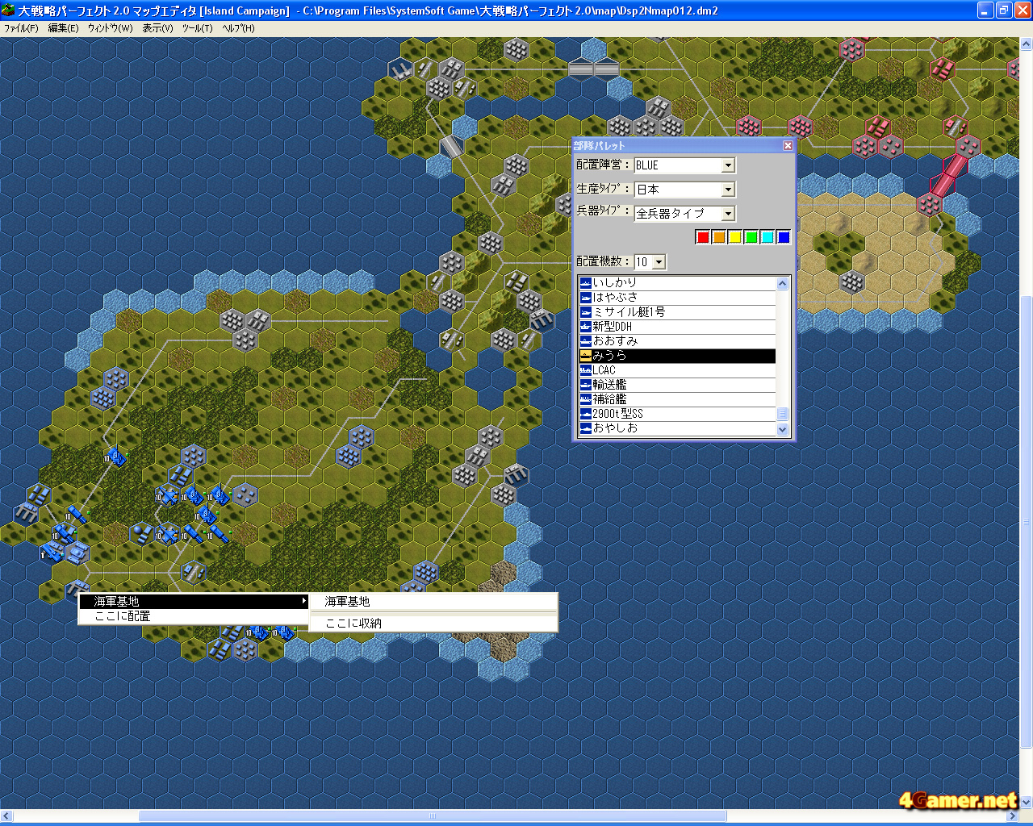Select 新型DDH in the unit list
Screen dimensions: 1033x826
point(677,327)
